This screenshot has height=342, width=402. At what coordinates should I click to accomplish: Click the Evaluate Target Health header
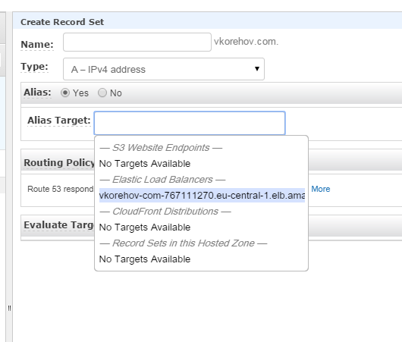pyautogui.click(x=58, y=224)
